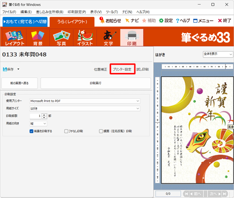Click the 印刷実行 button
234x198 pixels.
(95, 83)
